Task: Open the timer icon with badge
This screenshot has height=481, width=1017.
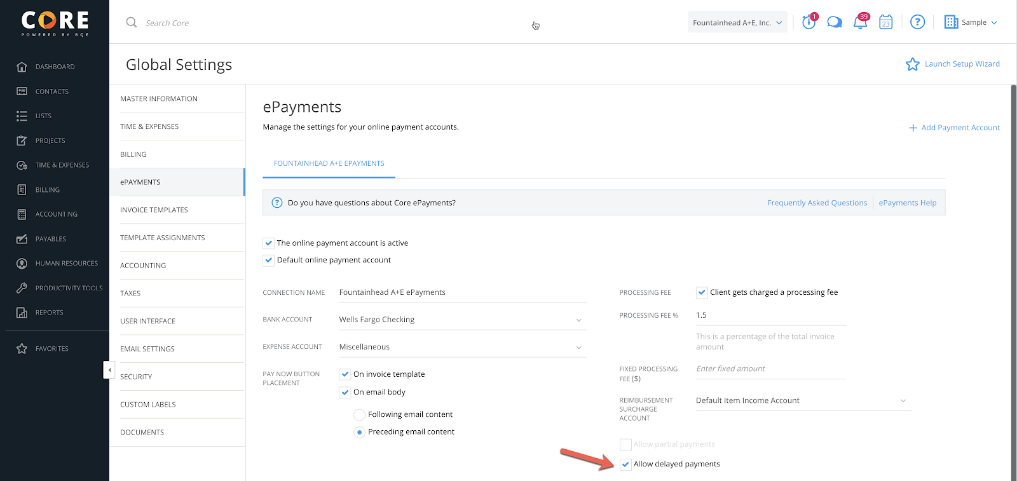Action: click(809, 22)
